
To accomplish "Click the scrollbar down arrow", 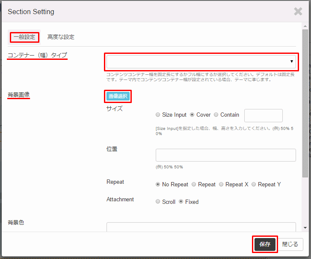I will pyautogui.click(x=305, y=228).
